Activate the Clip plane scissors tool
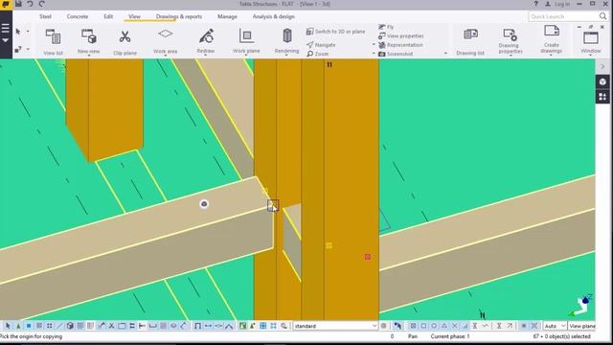Screen dimensions: 613x345 [125, 41]
